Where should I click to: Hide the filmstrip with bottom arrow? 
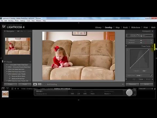click(x=78, y=100)
